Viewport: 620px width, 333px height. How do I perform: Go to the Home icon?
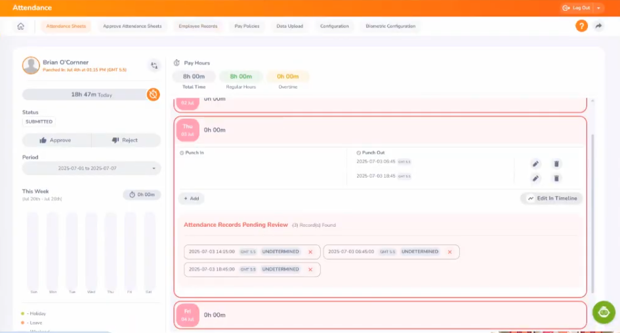click(21, 26)
